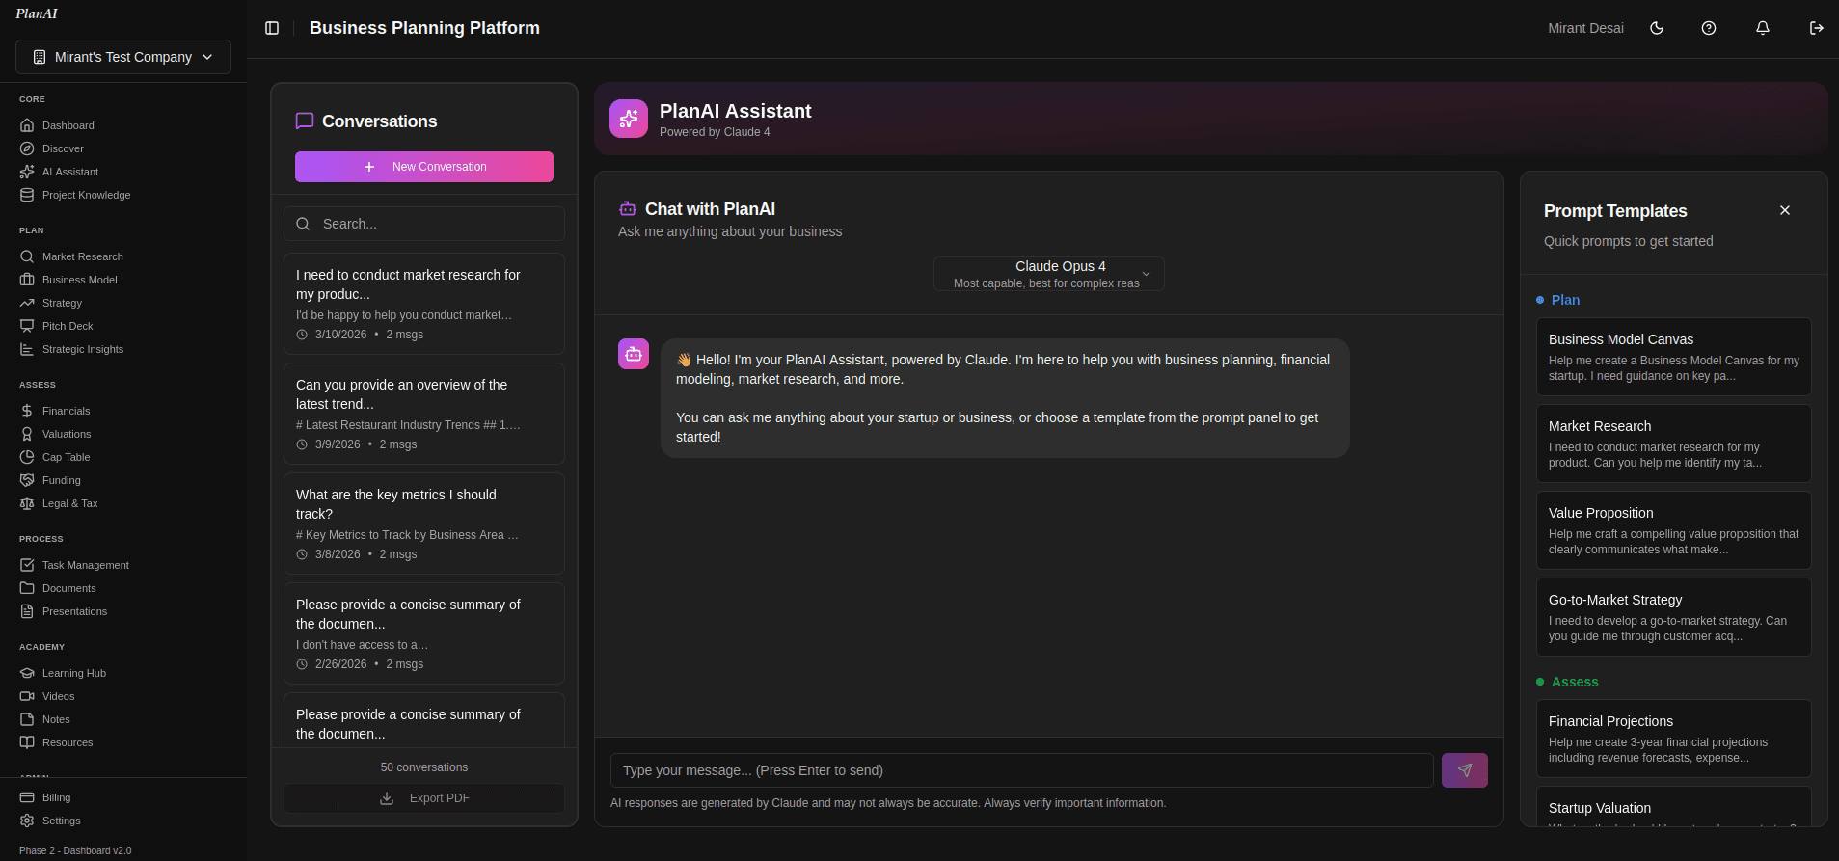The width and height of the screenshot is (1839, 861).
Task: Click the Funding icon
Action: [x=27, y=480]
